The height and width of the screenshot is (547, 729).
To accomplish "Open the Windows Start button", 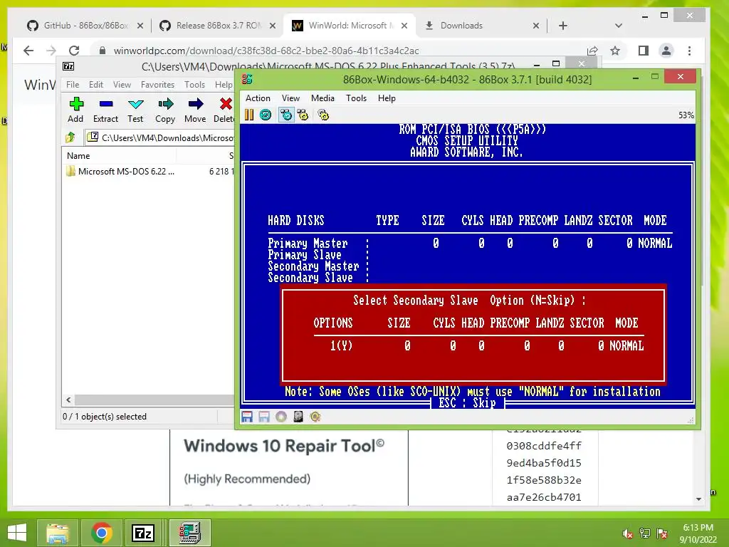I will coord(17,533).
